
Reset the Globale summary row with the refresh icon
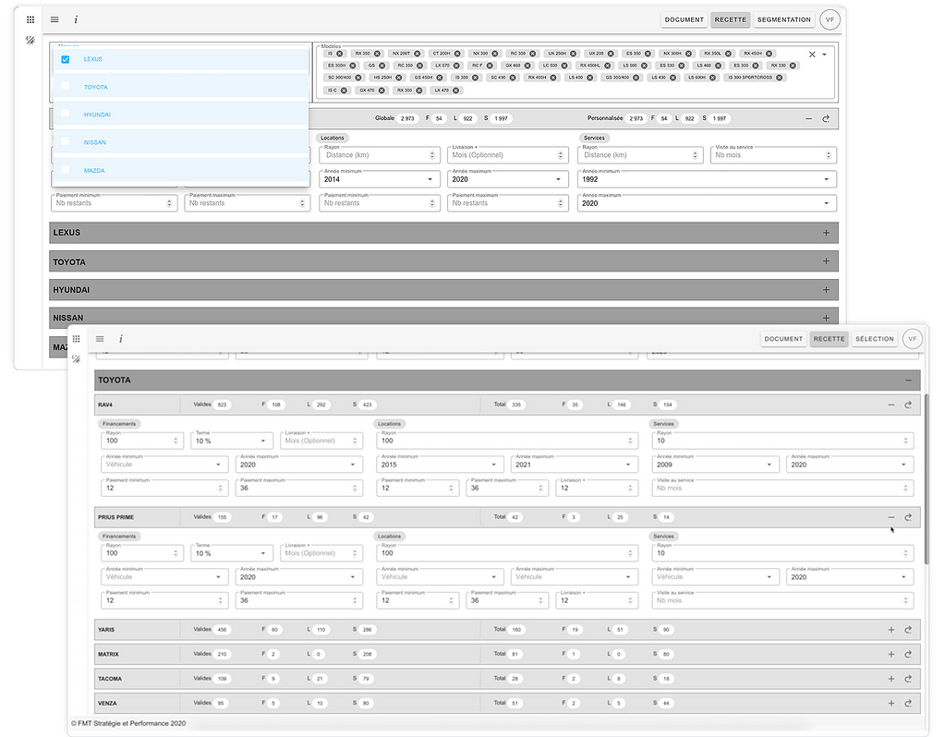tap(826, 119)
